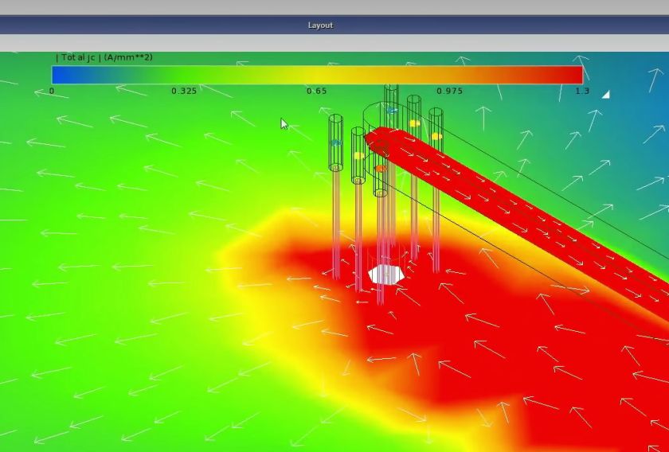Click the blue dot in leftmost via
This screenshot has width=669, height=452.
click(x=336, y=143)
